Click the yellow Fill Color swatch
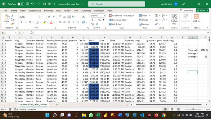The height and width of the screenshot is (119, 211). click(45, 22)
